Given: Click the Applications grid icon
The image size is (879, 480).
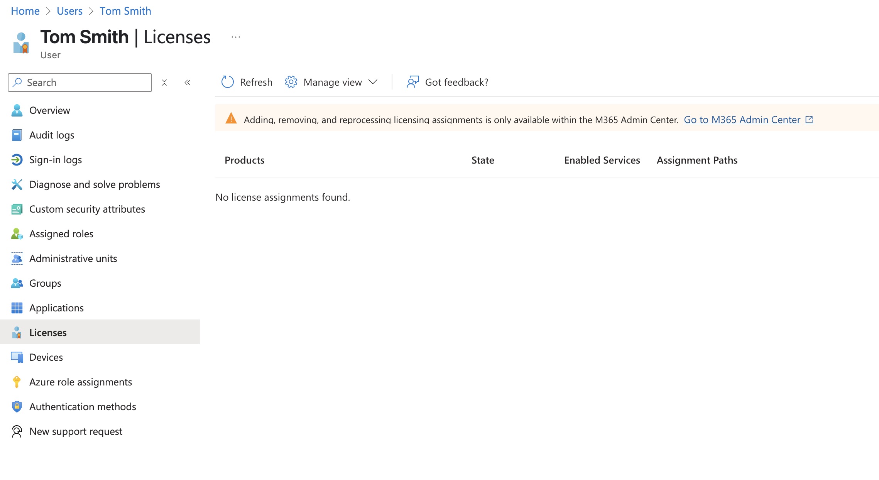Looking at the screenshot, I should point(17,308).
